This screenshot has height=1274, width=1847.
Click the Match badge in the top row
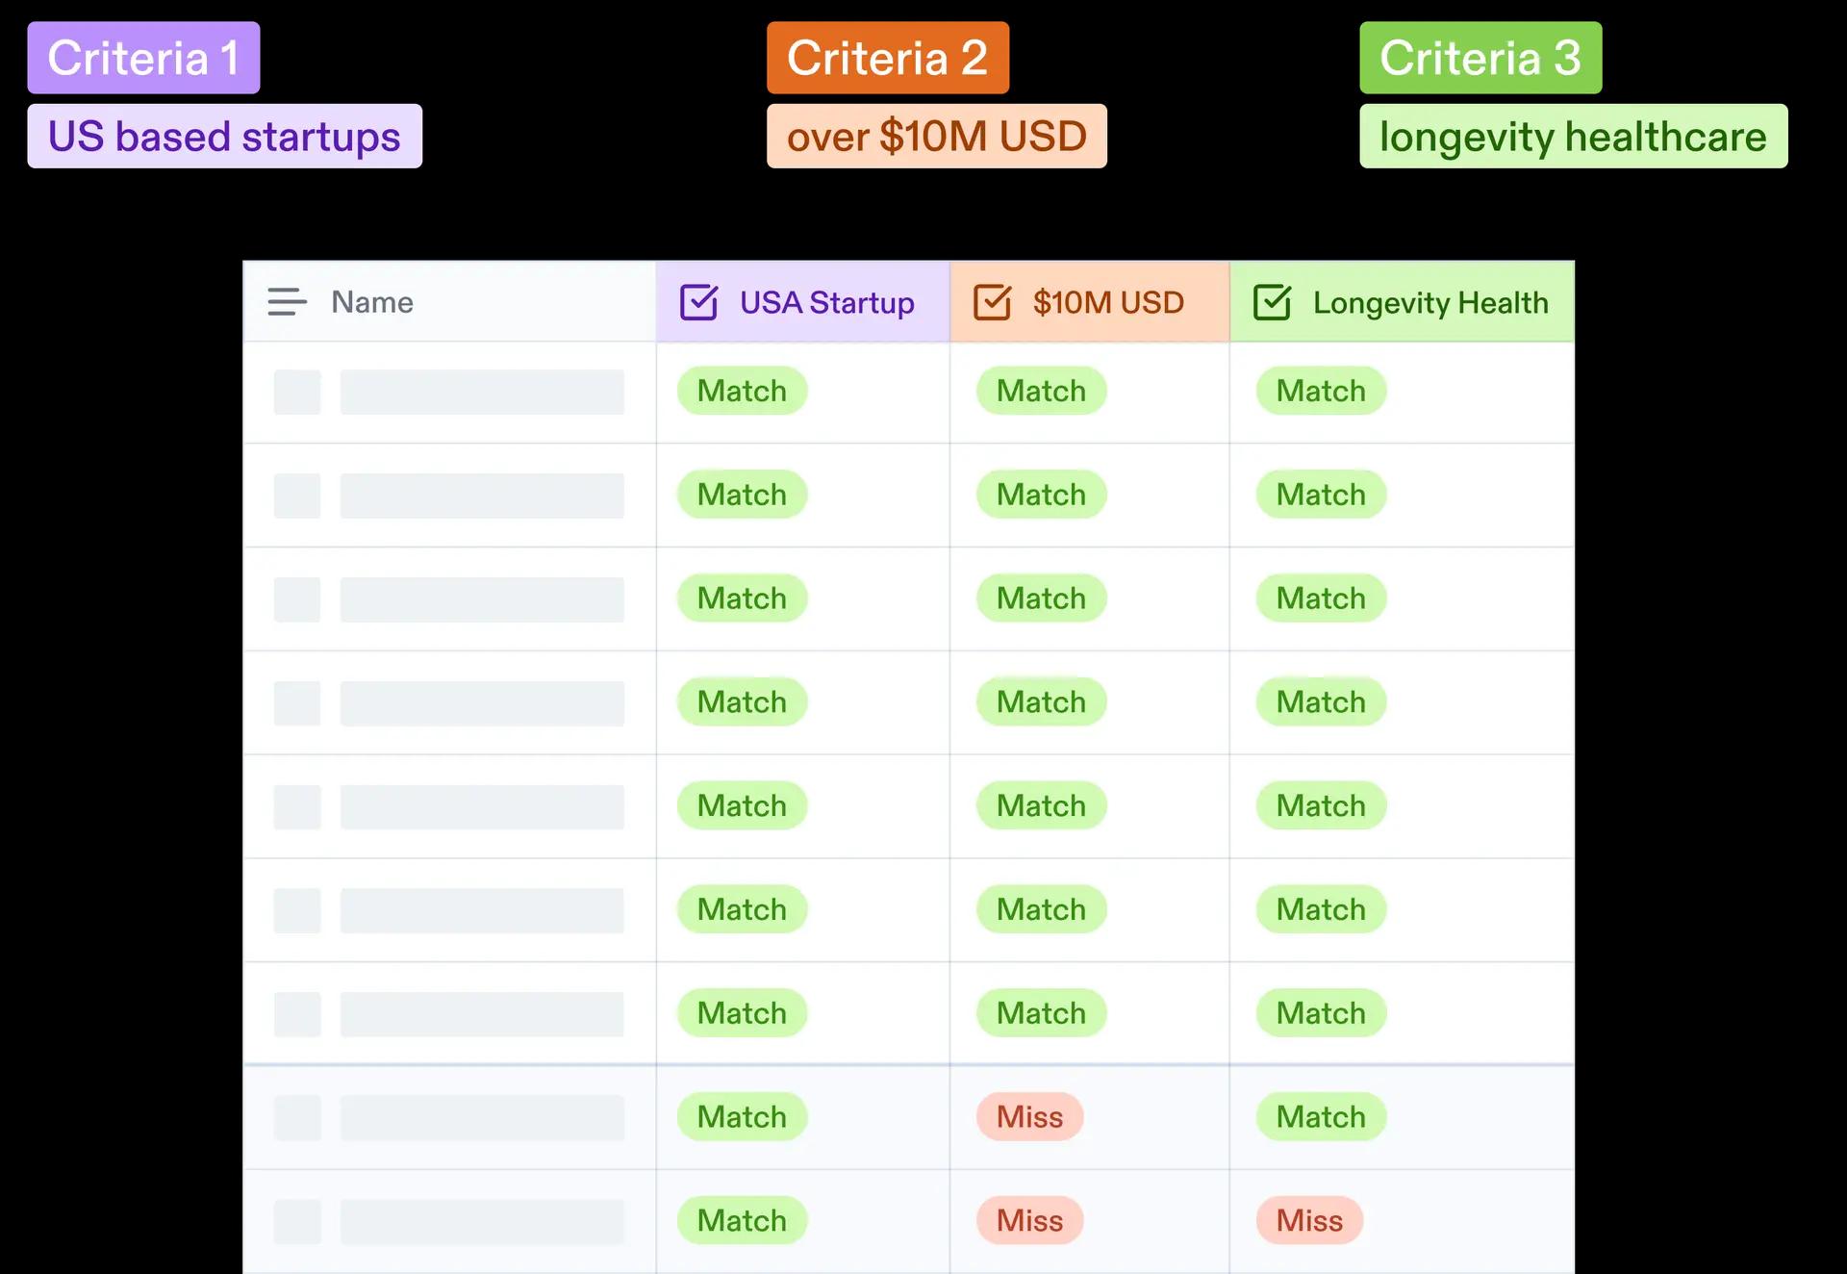(741, 391)
